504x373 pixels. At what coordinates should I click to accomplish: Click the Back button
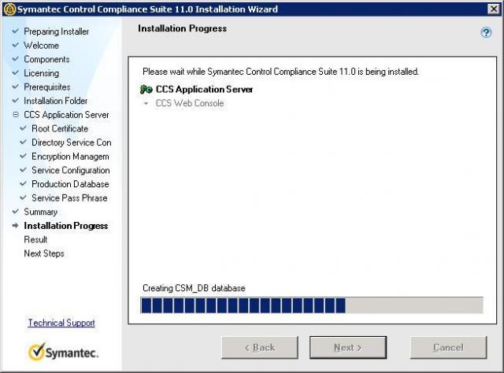pyautogui.click(x=260, y=348)
